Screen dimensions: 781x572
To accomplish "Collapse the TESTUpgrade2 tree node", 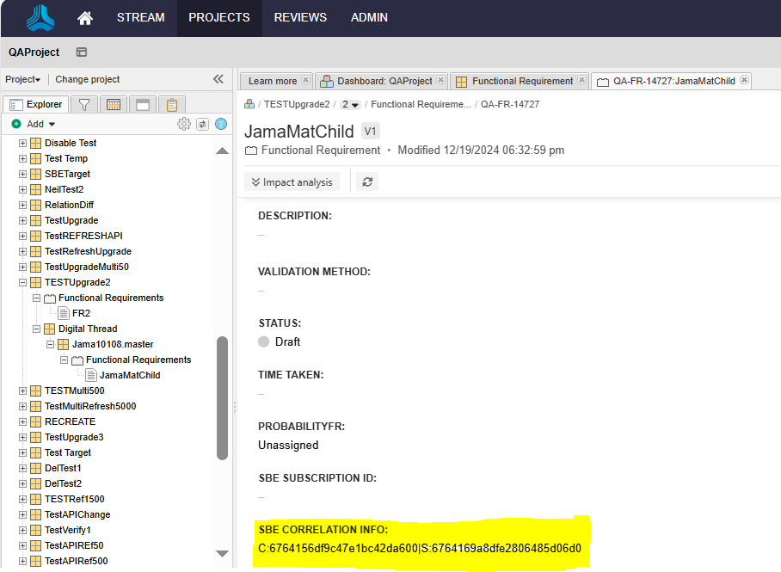I will tap(23, 282).
